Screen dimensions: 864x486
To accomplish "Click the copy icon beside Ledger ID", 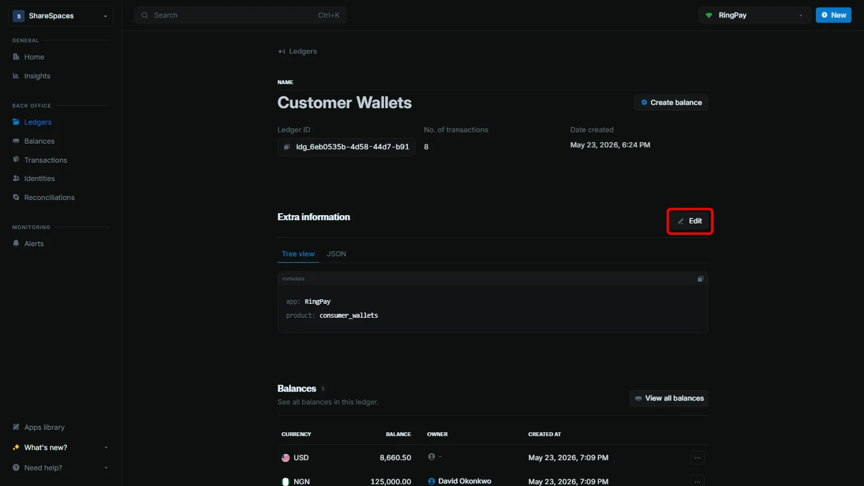I will tap(287, 147).
